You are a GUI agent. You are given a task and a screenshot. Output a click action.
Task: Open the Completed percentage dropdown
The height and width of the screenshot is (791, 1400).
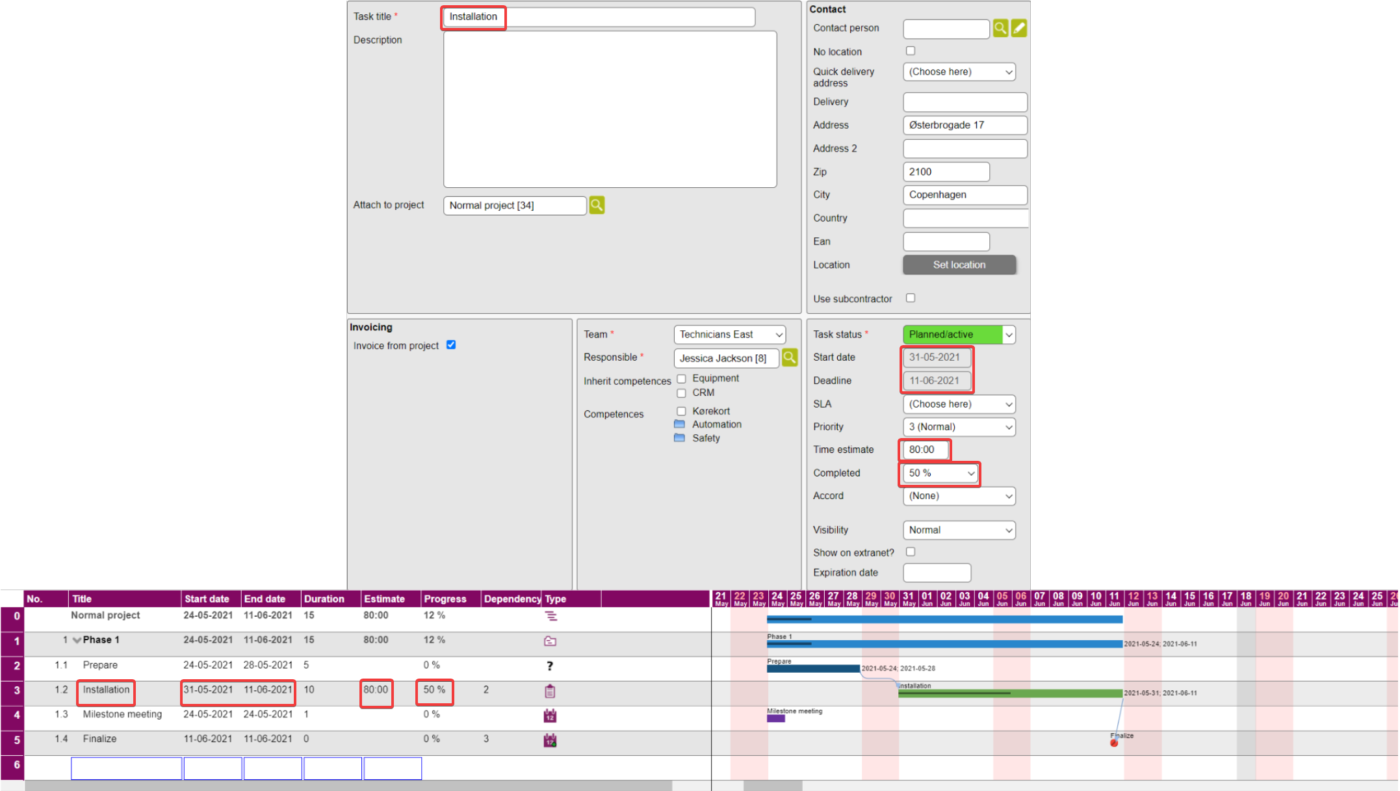coord(941,473)
